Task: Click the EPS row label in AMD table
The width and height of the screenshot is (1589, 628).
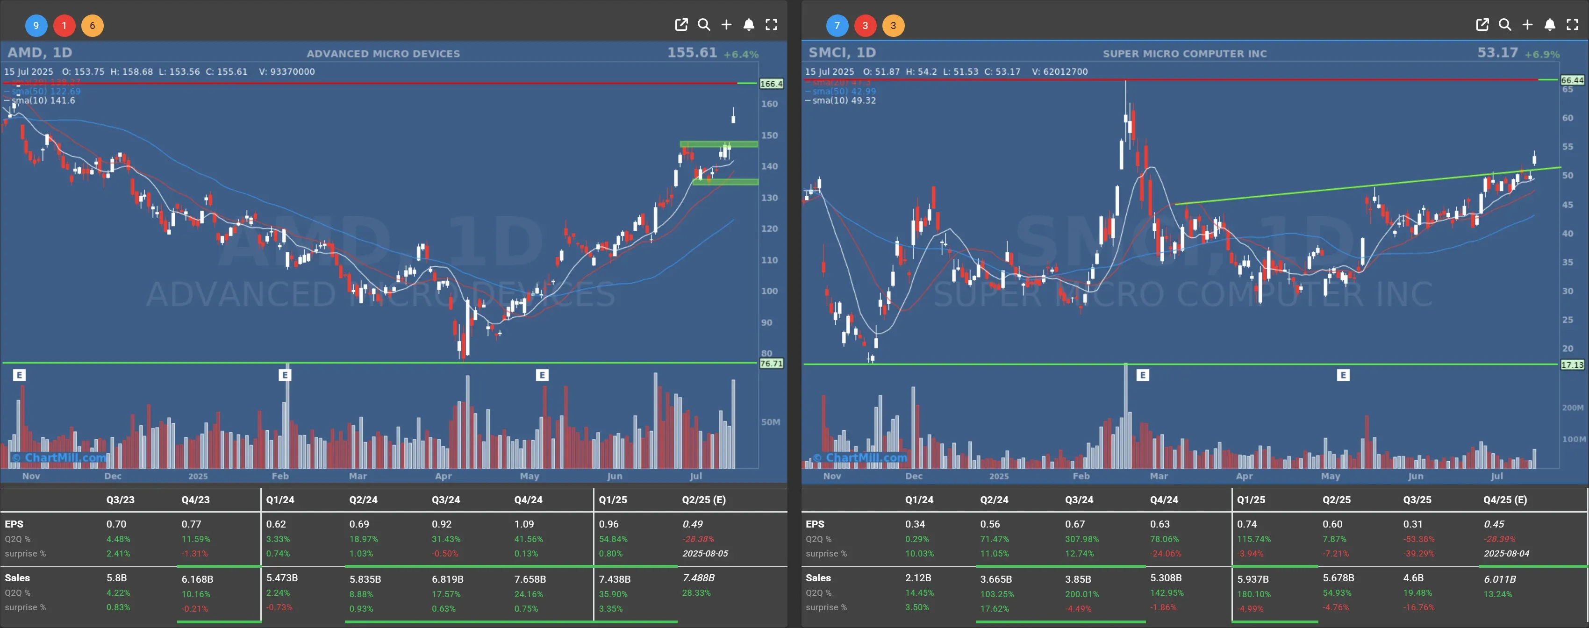Action: [14, 524]
